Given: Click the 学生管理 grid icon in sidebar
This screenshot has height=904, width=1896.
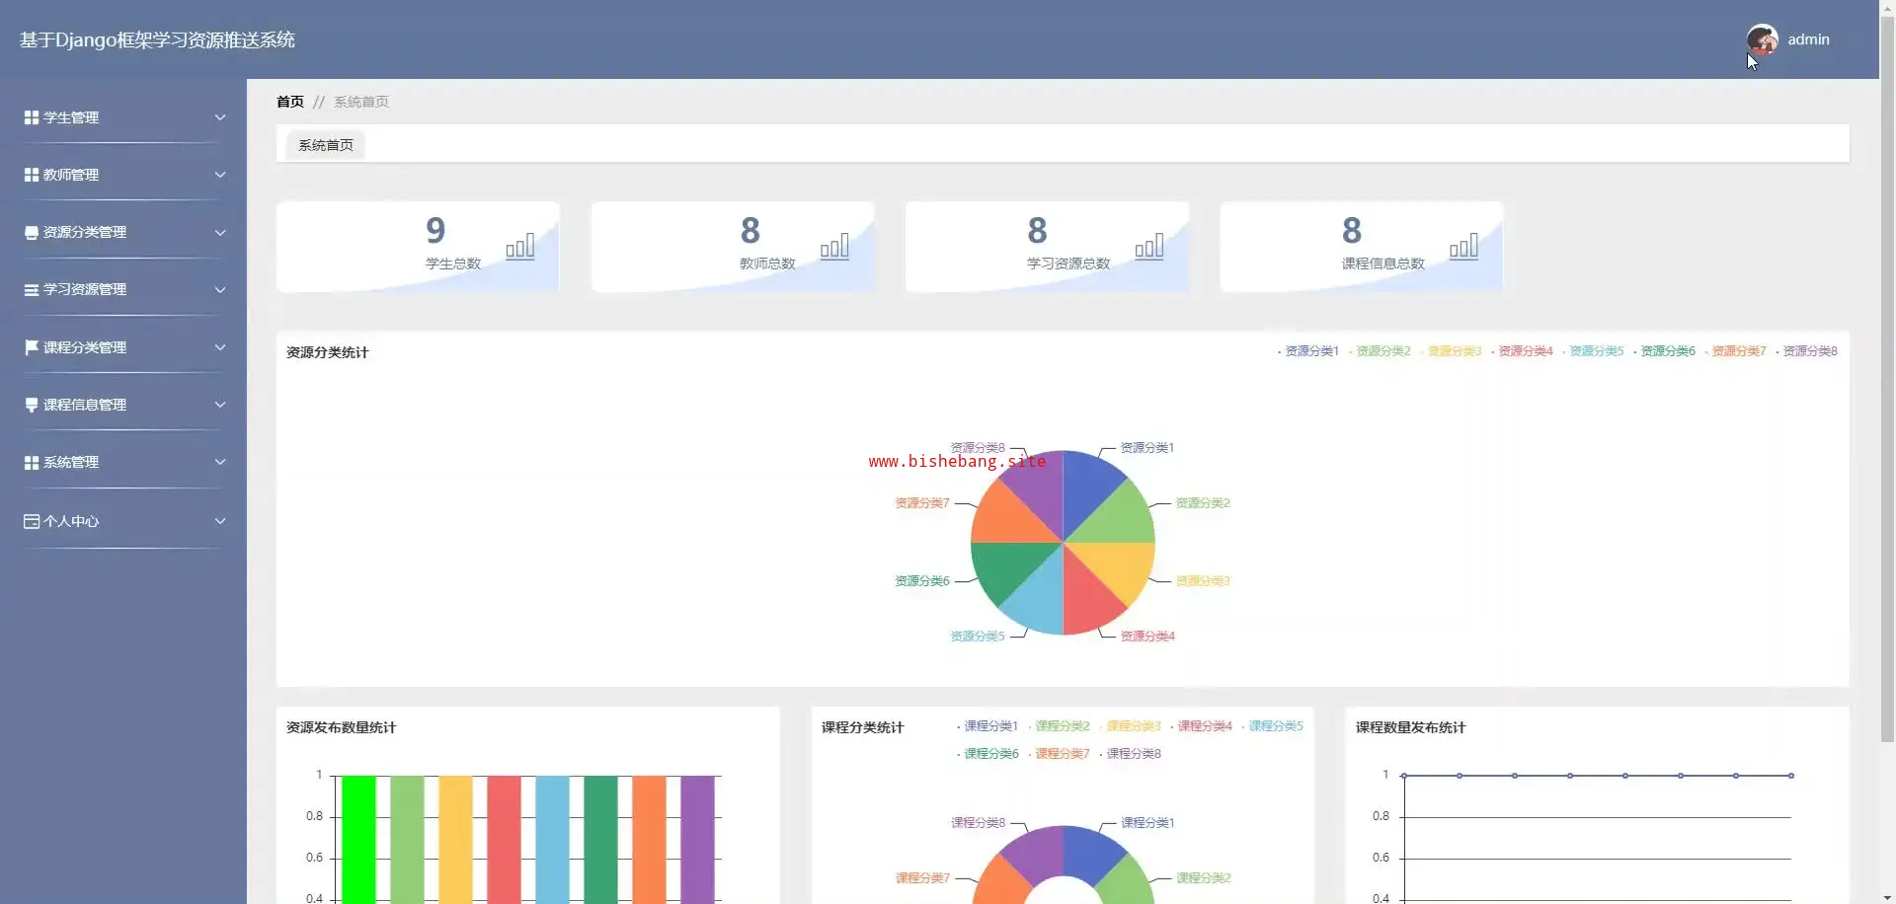Looking at the screenshot, I should tap(32, 117).
